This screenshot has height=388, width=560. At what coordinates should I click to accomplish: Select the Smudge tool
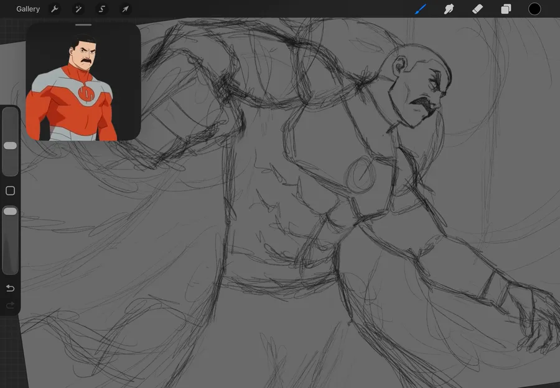point(449,9)
